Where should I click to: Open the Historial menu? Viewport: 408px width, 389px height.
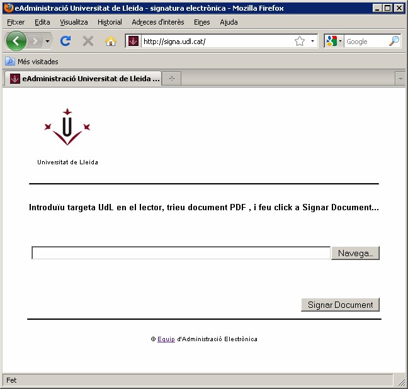point(110,22)
